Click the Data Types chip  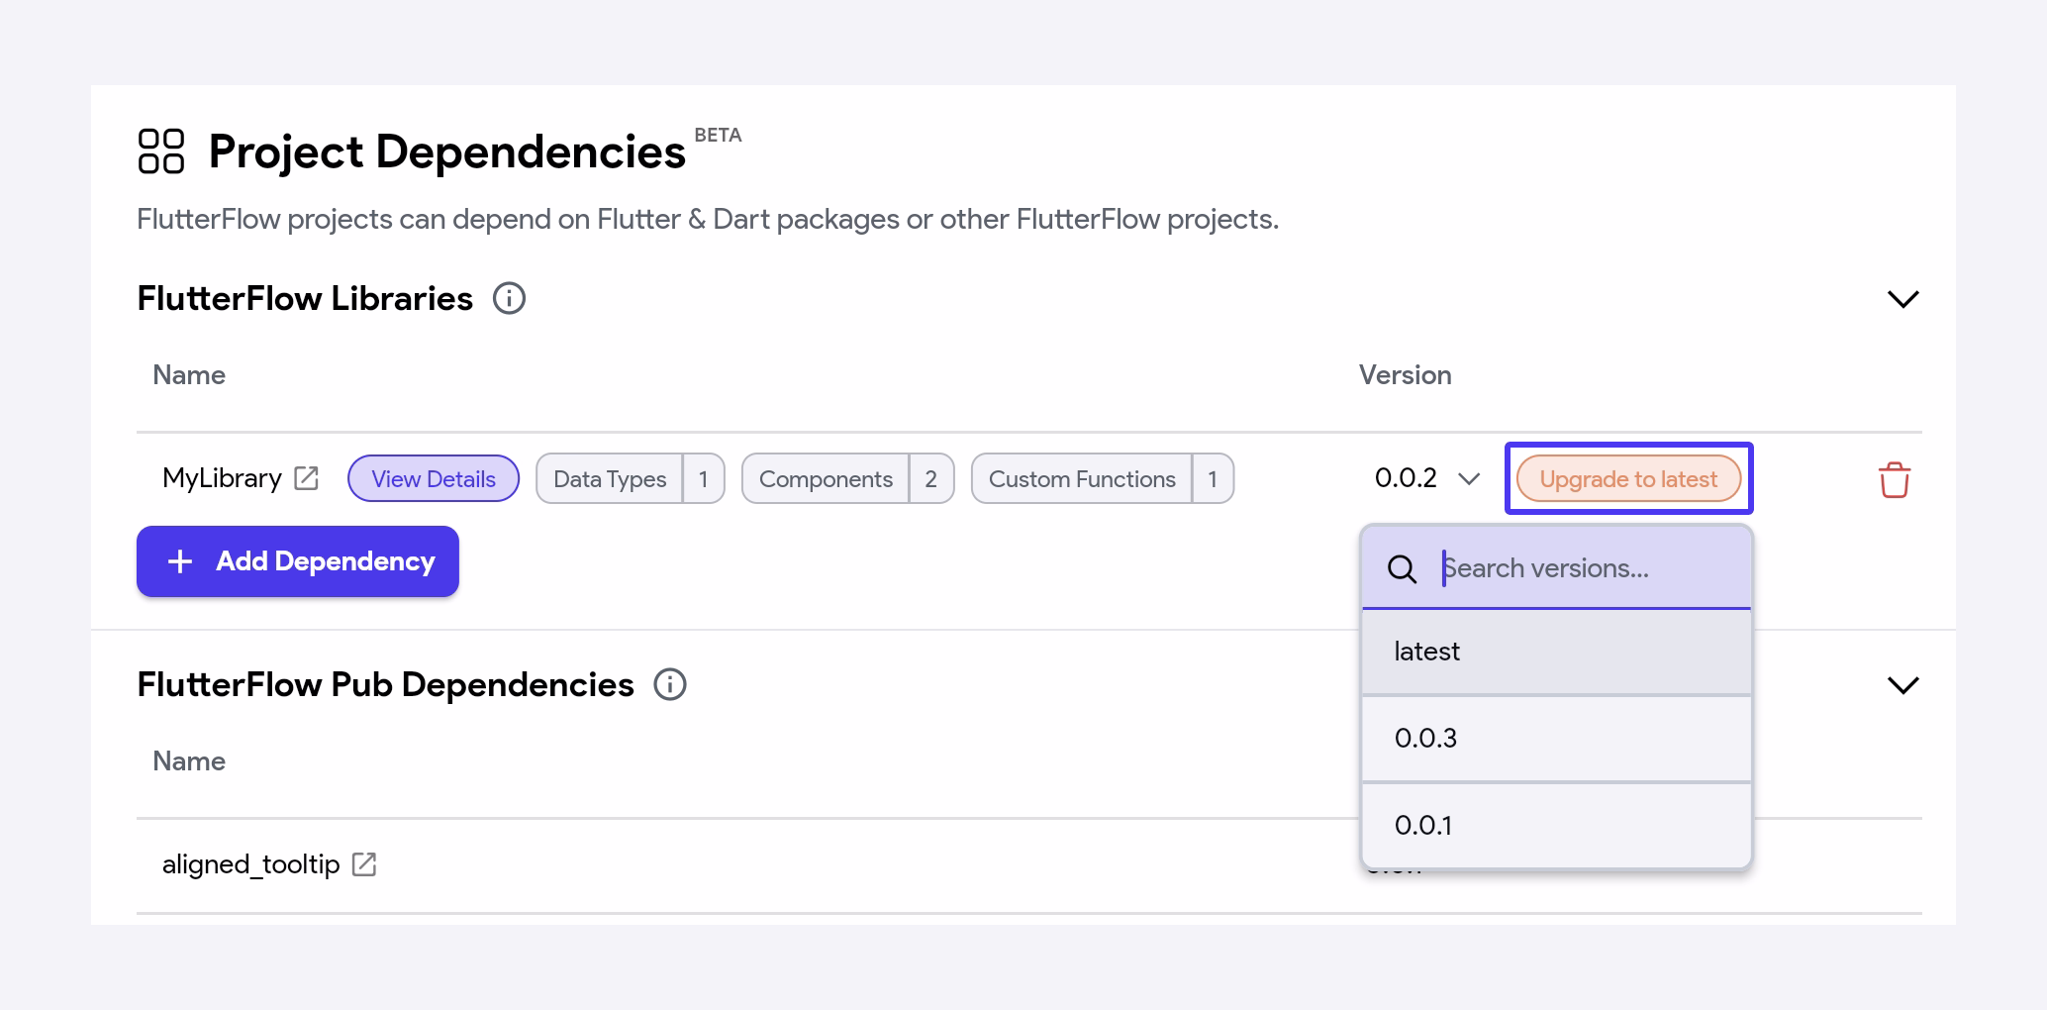[x=631, y=478]
